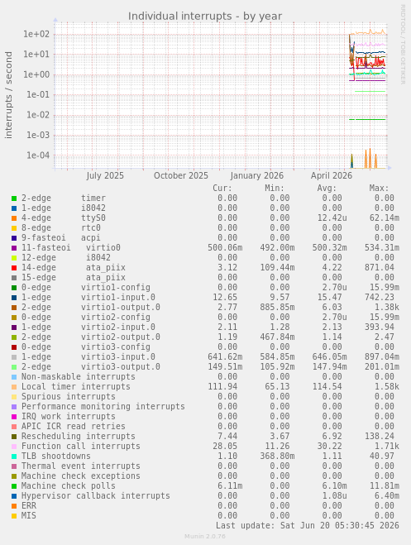This screenshot has width=411, height=545.
Task: Click the red swatch for 14-edge ata_piix
Action: (14, 268)
